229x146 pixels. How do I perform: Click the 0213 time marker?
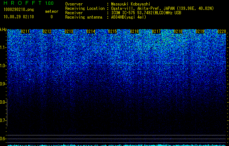[x=69, y=31]
